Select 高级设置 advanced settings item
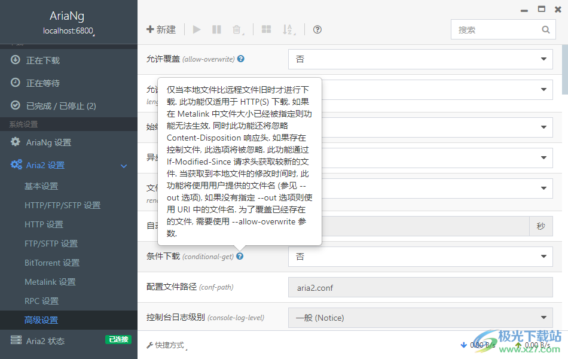Screen dimensions: 568x359 coord(41,320)
